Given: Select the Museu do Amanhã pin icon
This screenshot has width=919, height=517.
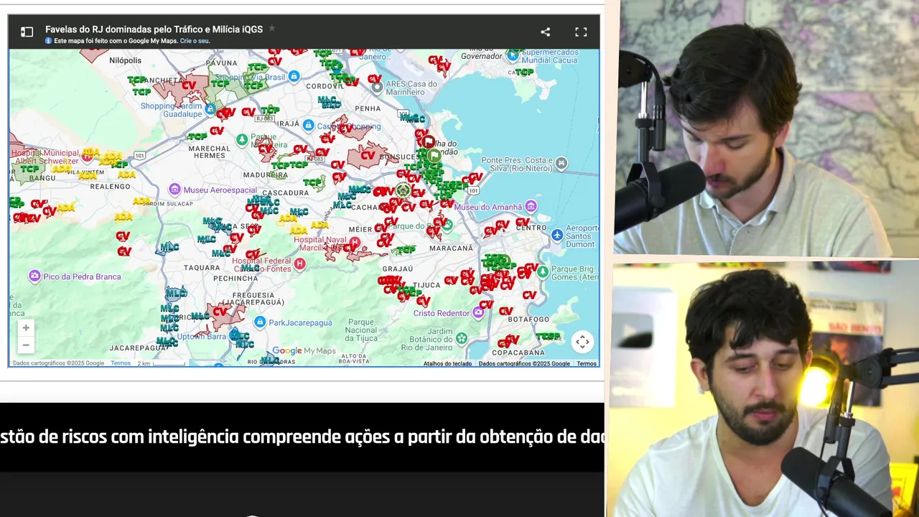Looking at the screenshot, I should click(531, 207).
